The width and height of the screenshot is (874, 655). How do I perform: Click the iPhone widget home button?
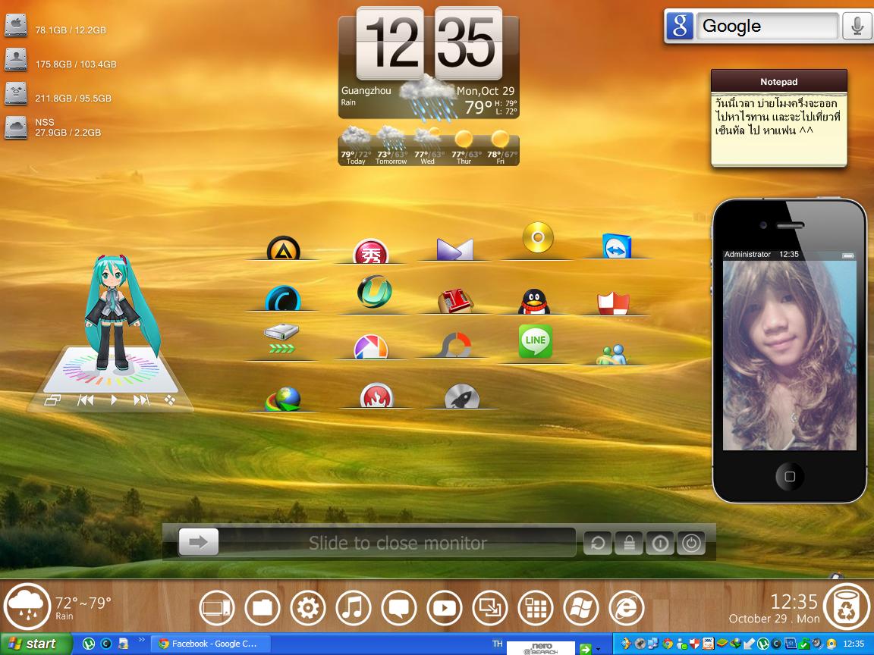tap(789, 476)
